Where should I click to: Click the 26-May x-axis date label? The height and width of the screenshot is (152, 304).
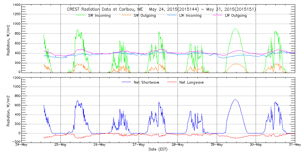pyautogui.click(x=99, y=145)
